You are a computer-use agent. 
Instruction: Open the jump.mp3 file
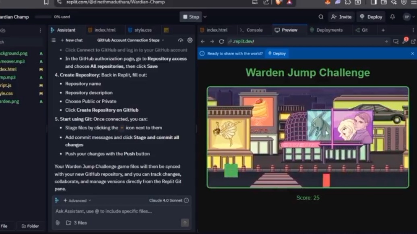pyautogui.click(x=8, y=77)
